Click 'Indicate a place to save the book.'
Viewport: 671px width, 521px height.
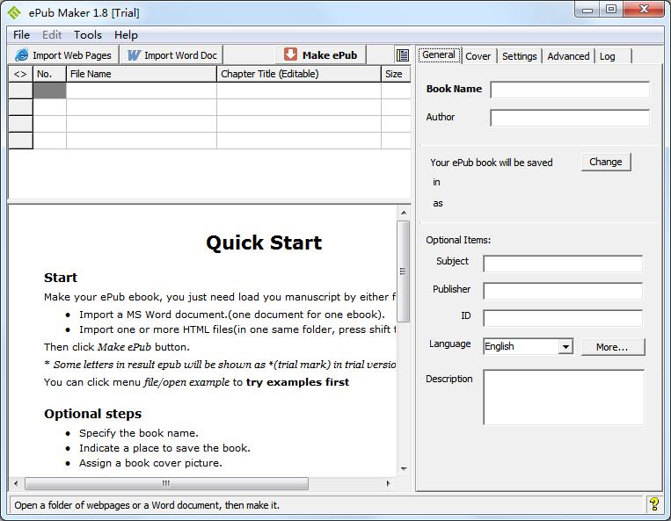[164, 448]
